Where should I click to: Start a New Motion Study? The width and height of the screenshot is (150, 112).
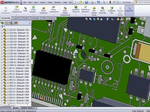click(94, 11)
